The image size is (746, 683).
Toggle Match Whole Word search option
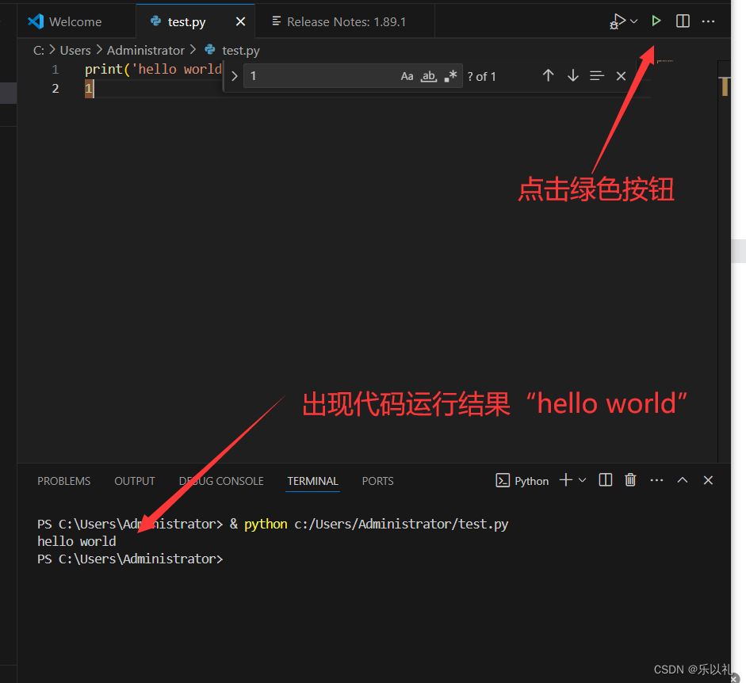[429, 76]
